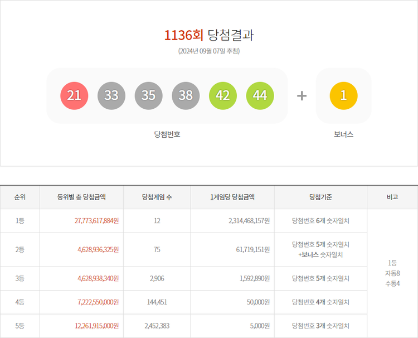Click the yellow bonus ball number 1
This screenshot has height=338, width=418.
coord(343,95)
